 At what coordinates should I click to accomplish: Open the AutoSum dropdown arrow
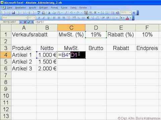[x=99, y=13]
